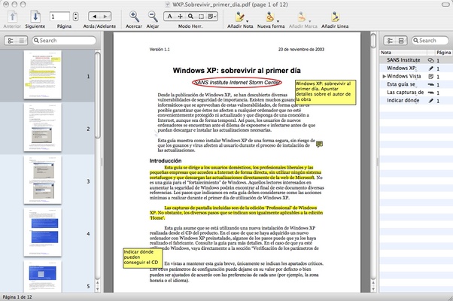Select the Indicar dónde note row
The width and height of the screenshot is (453, 301).
click(x=416, y=101)
